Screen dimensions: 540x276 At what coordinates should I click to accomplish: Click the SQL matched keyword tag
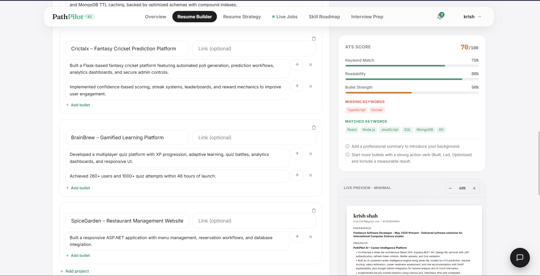point(407,130)
